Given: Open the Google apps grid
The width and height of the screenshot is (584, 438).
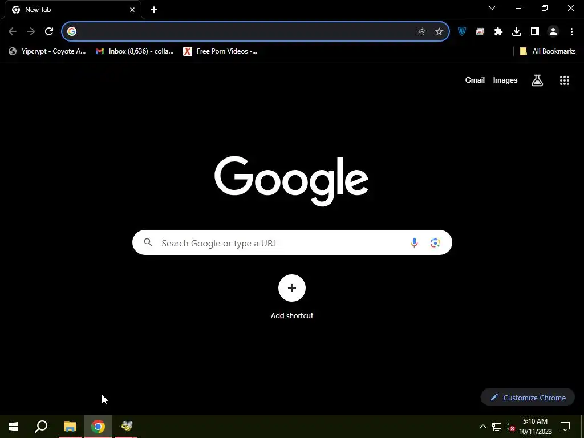Looking at the screenshot, I should click(x=565, y=80).
